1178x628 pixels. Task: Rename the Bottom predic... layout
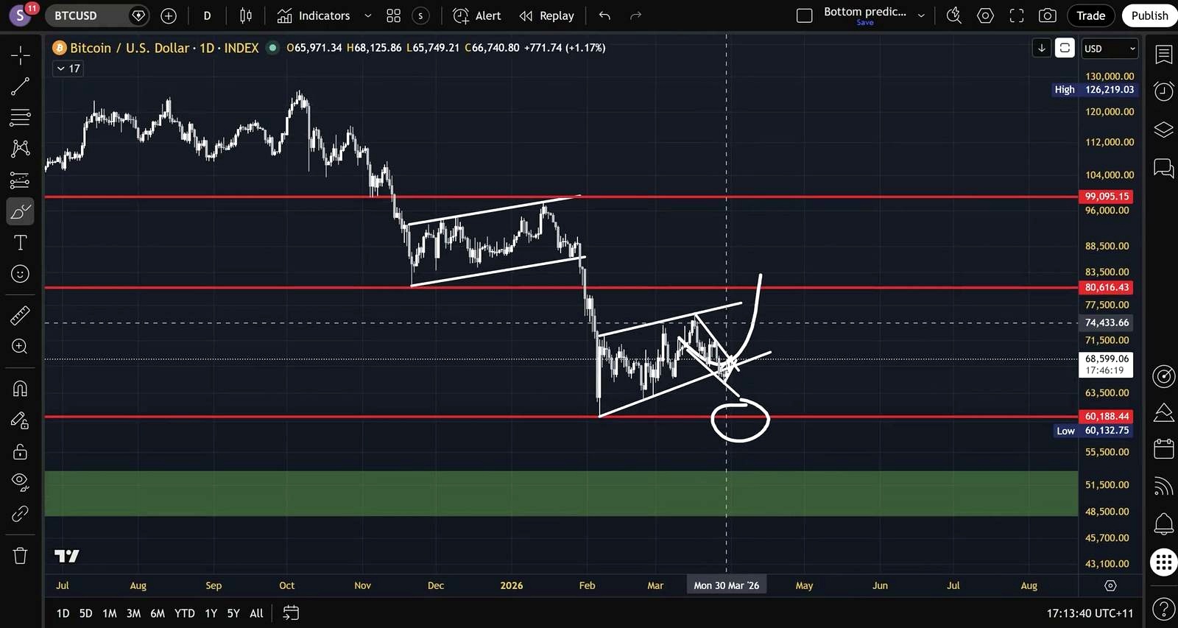pos(865,12)
